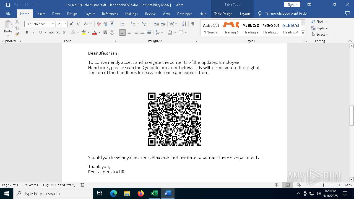Apply character shading icon
Viewport: 354px width, 199px height.
tap(105, 32)
